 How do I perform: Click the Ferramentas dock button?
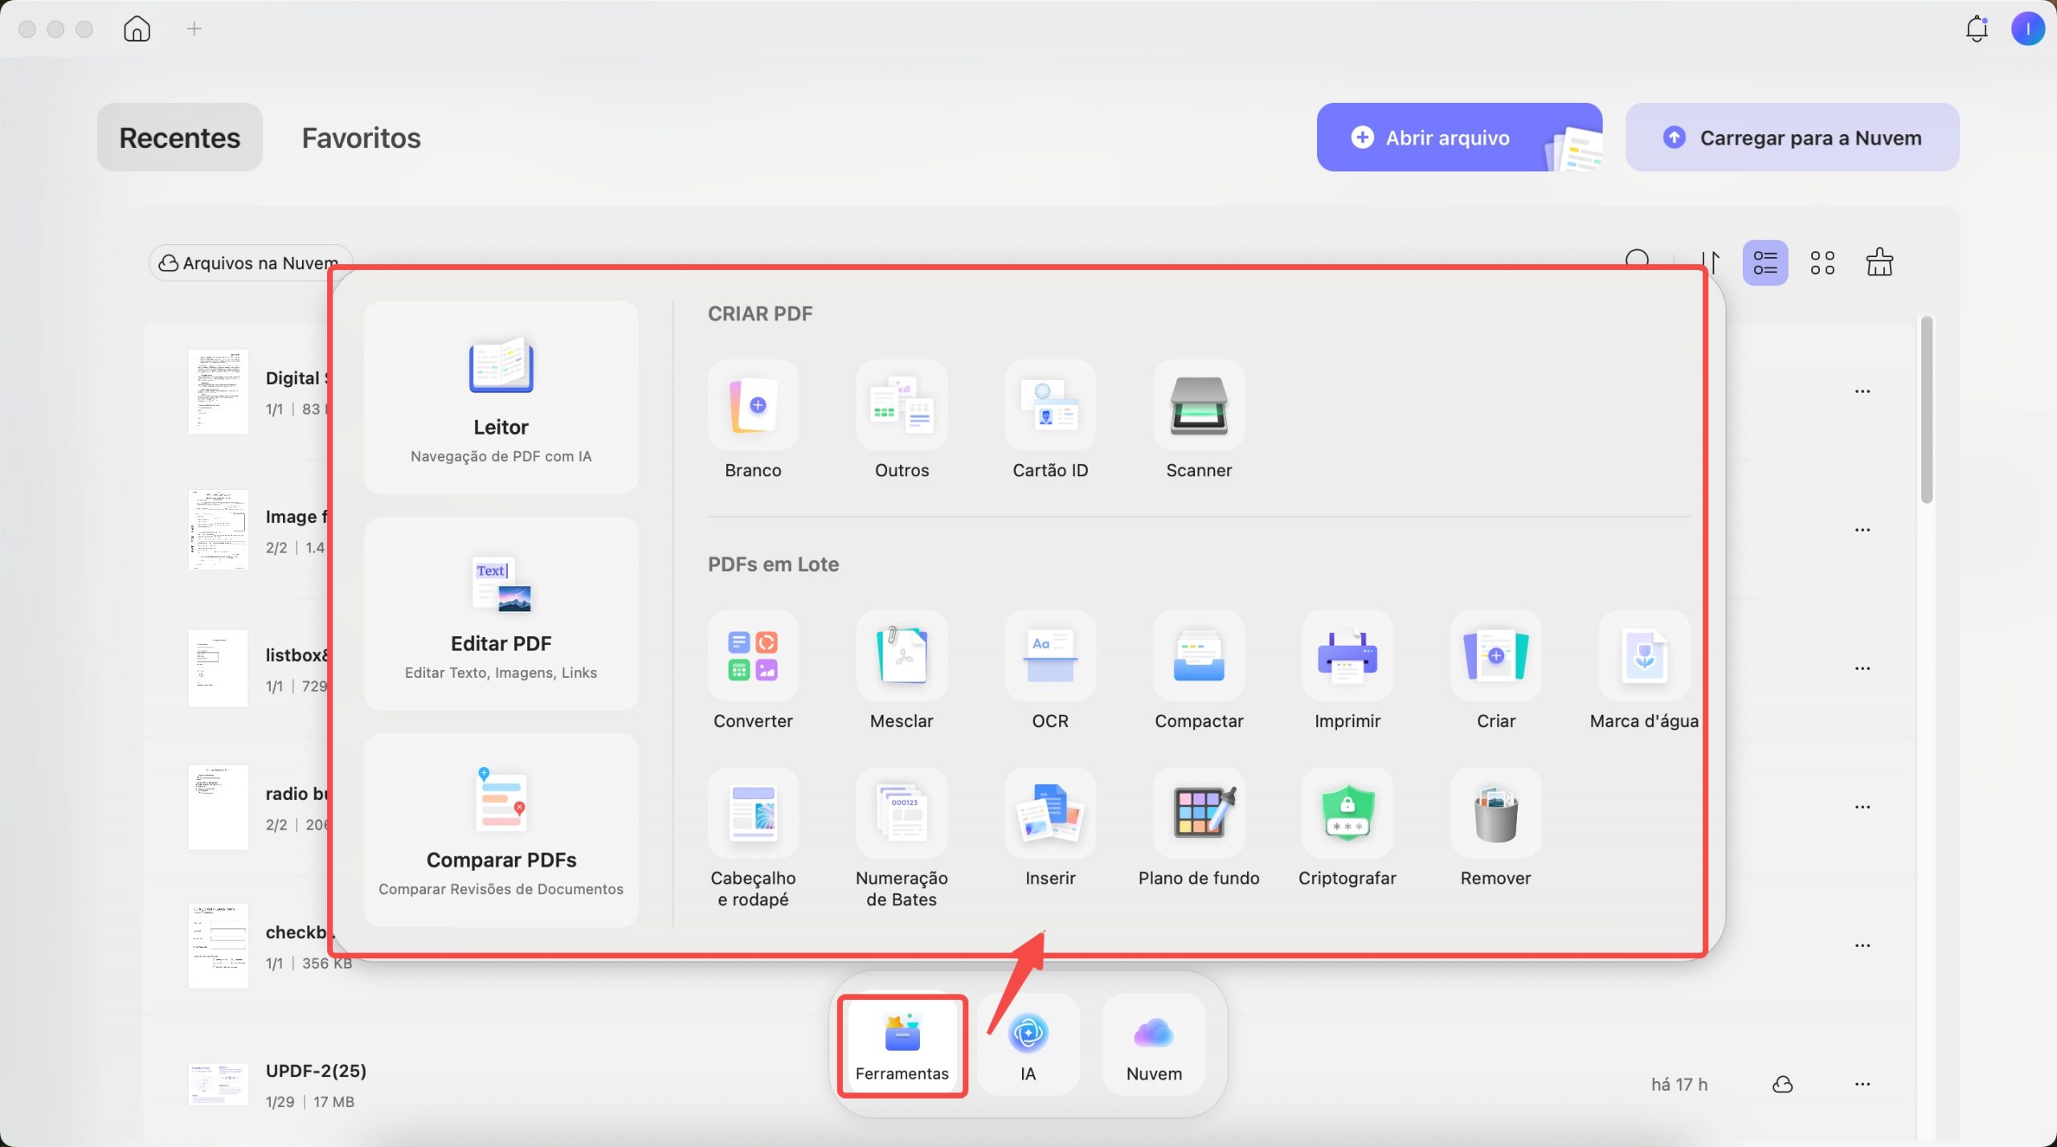902,1046
